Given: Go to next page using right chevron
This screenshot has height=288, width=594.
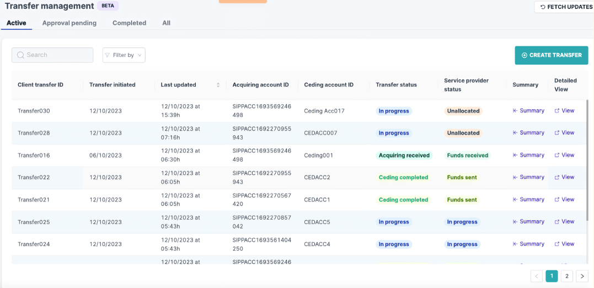Looking at the screenshot, I should pos(582,276).
